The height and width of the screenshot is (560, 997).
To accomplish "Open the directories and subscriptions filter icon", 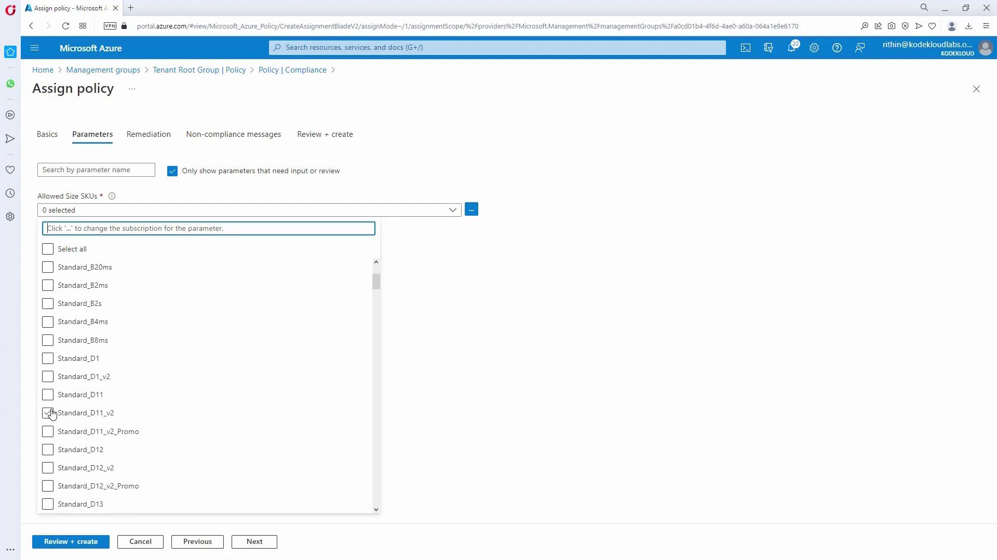I will (x=769, y=48).
